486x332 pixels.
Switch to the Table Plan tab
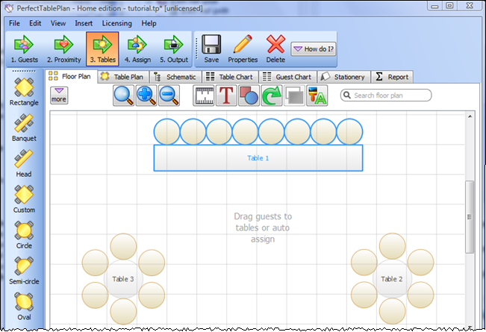click(x=123, y=77)
